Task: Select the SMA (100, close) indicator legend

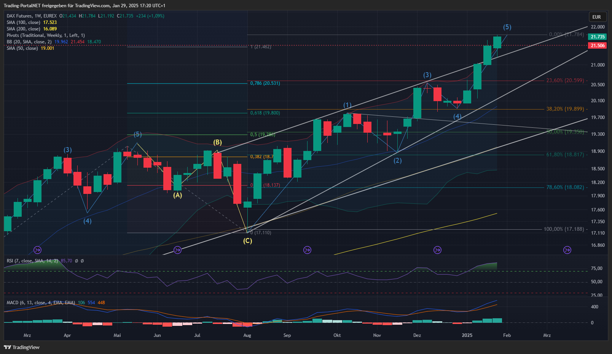Action: pos(24,22)
